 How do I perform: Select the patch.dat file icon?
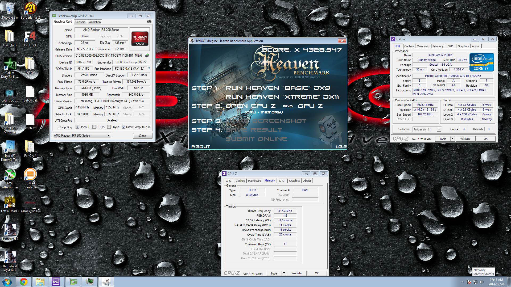tap(30, 94)
